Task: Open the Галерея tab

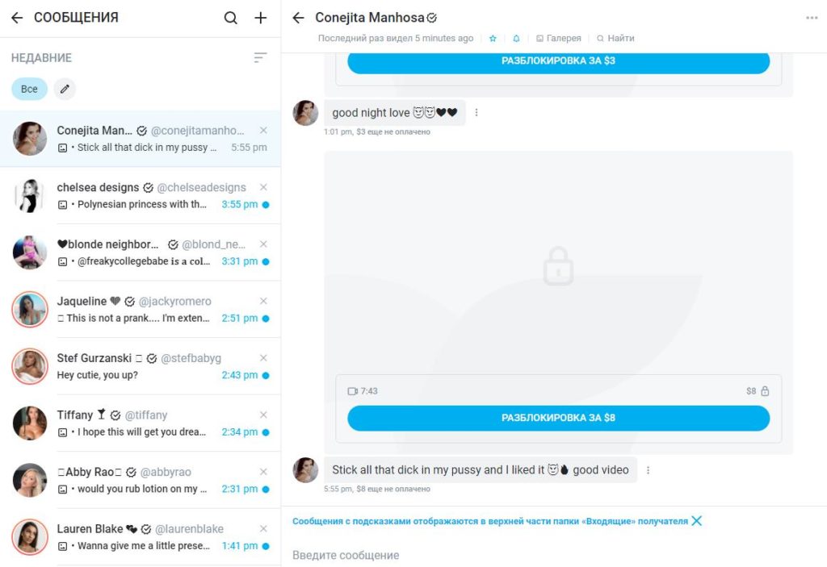Action: [x=559, y=39]
